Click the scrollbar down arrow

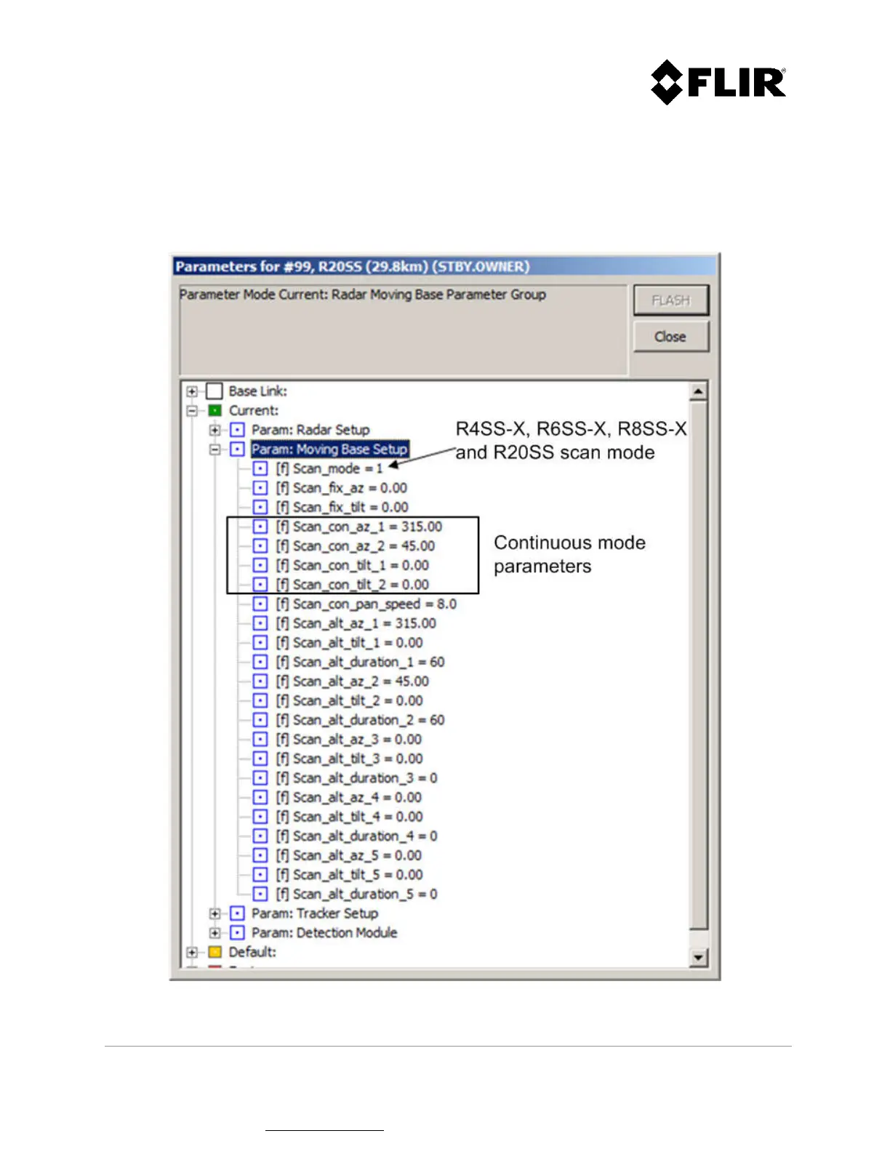point(698,958)
